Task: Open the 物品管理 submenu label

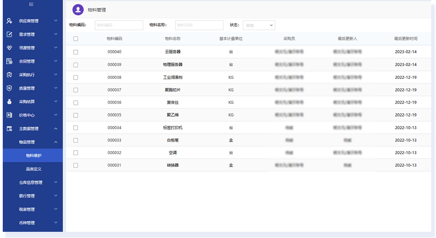Action: (x=27, y=142)
